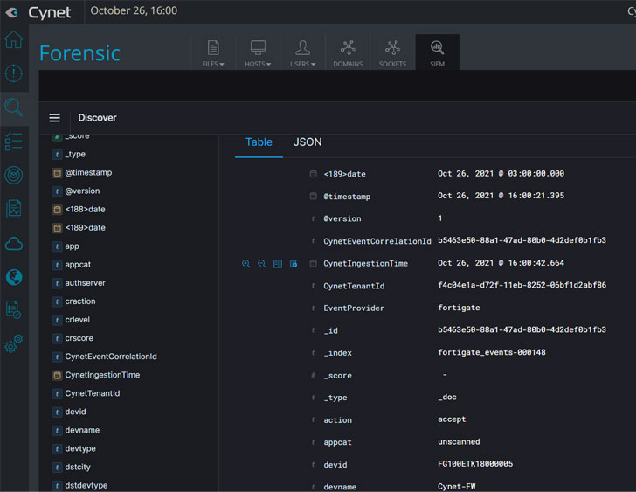This screenshot has width=636, height=492.
Task: Open the cloud icon in sidebar
Action: tap(14, 244)
